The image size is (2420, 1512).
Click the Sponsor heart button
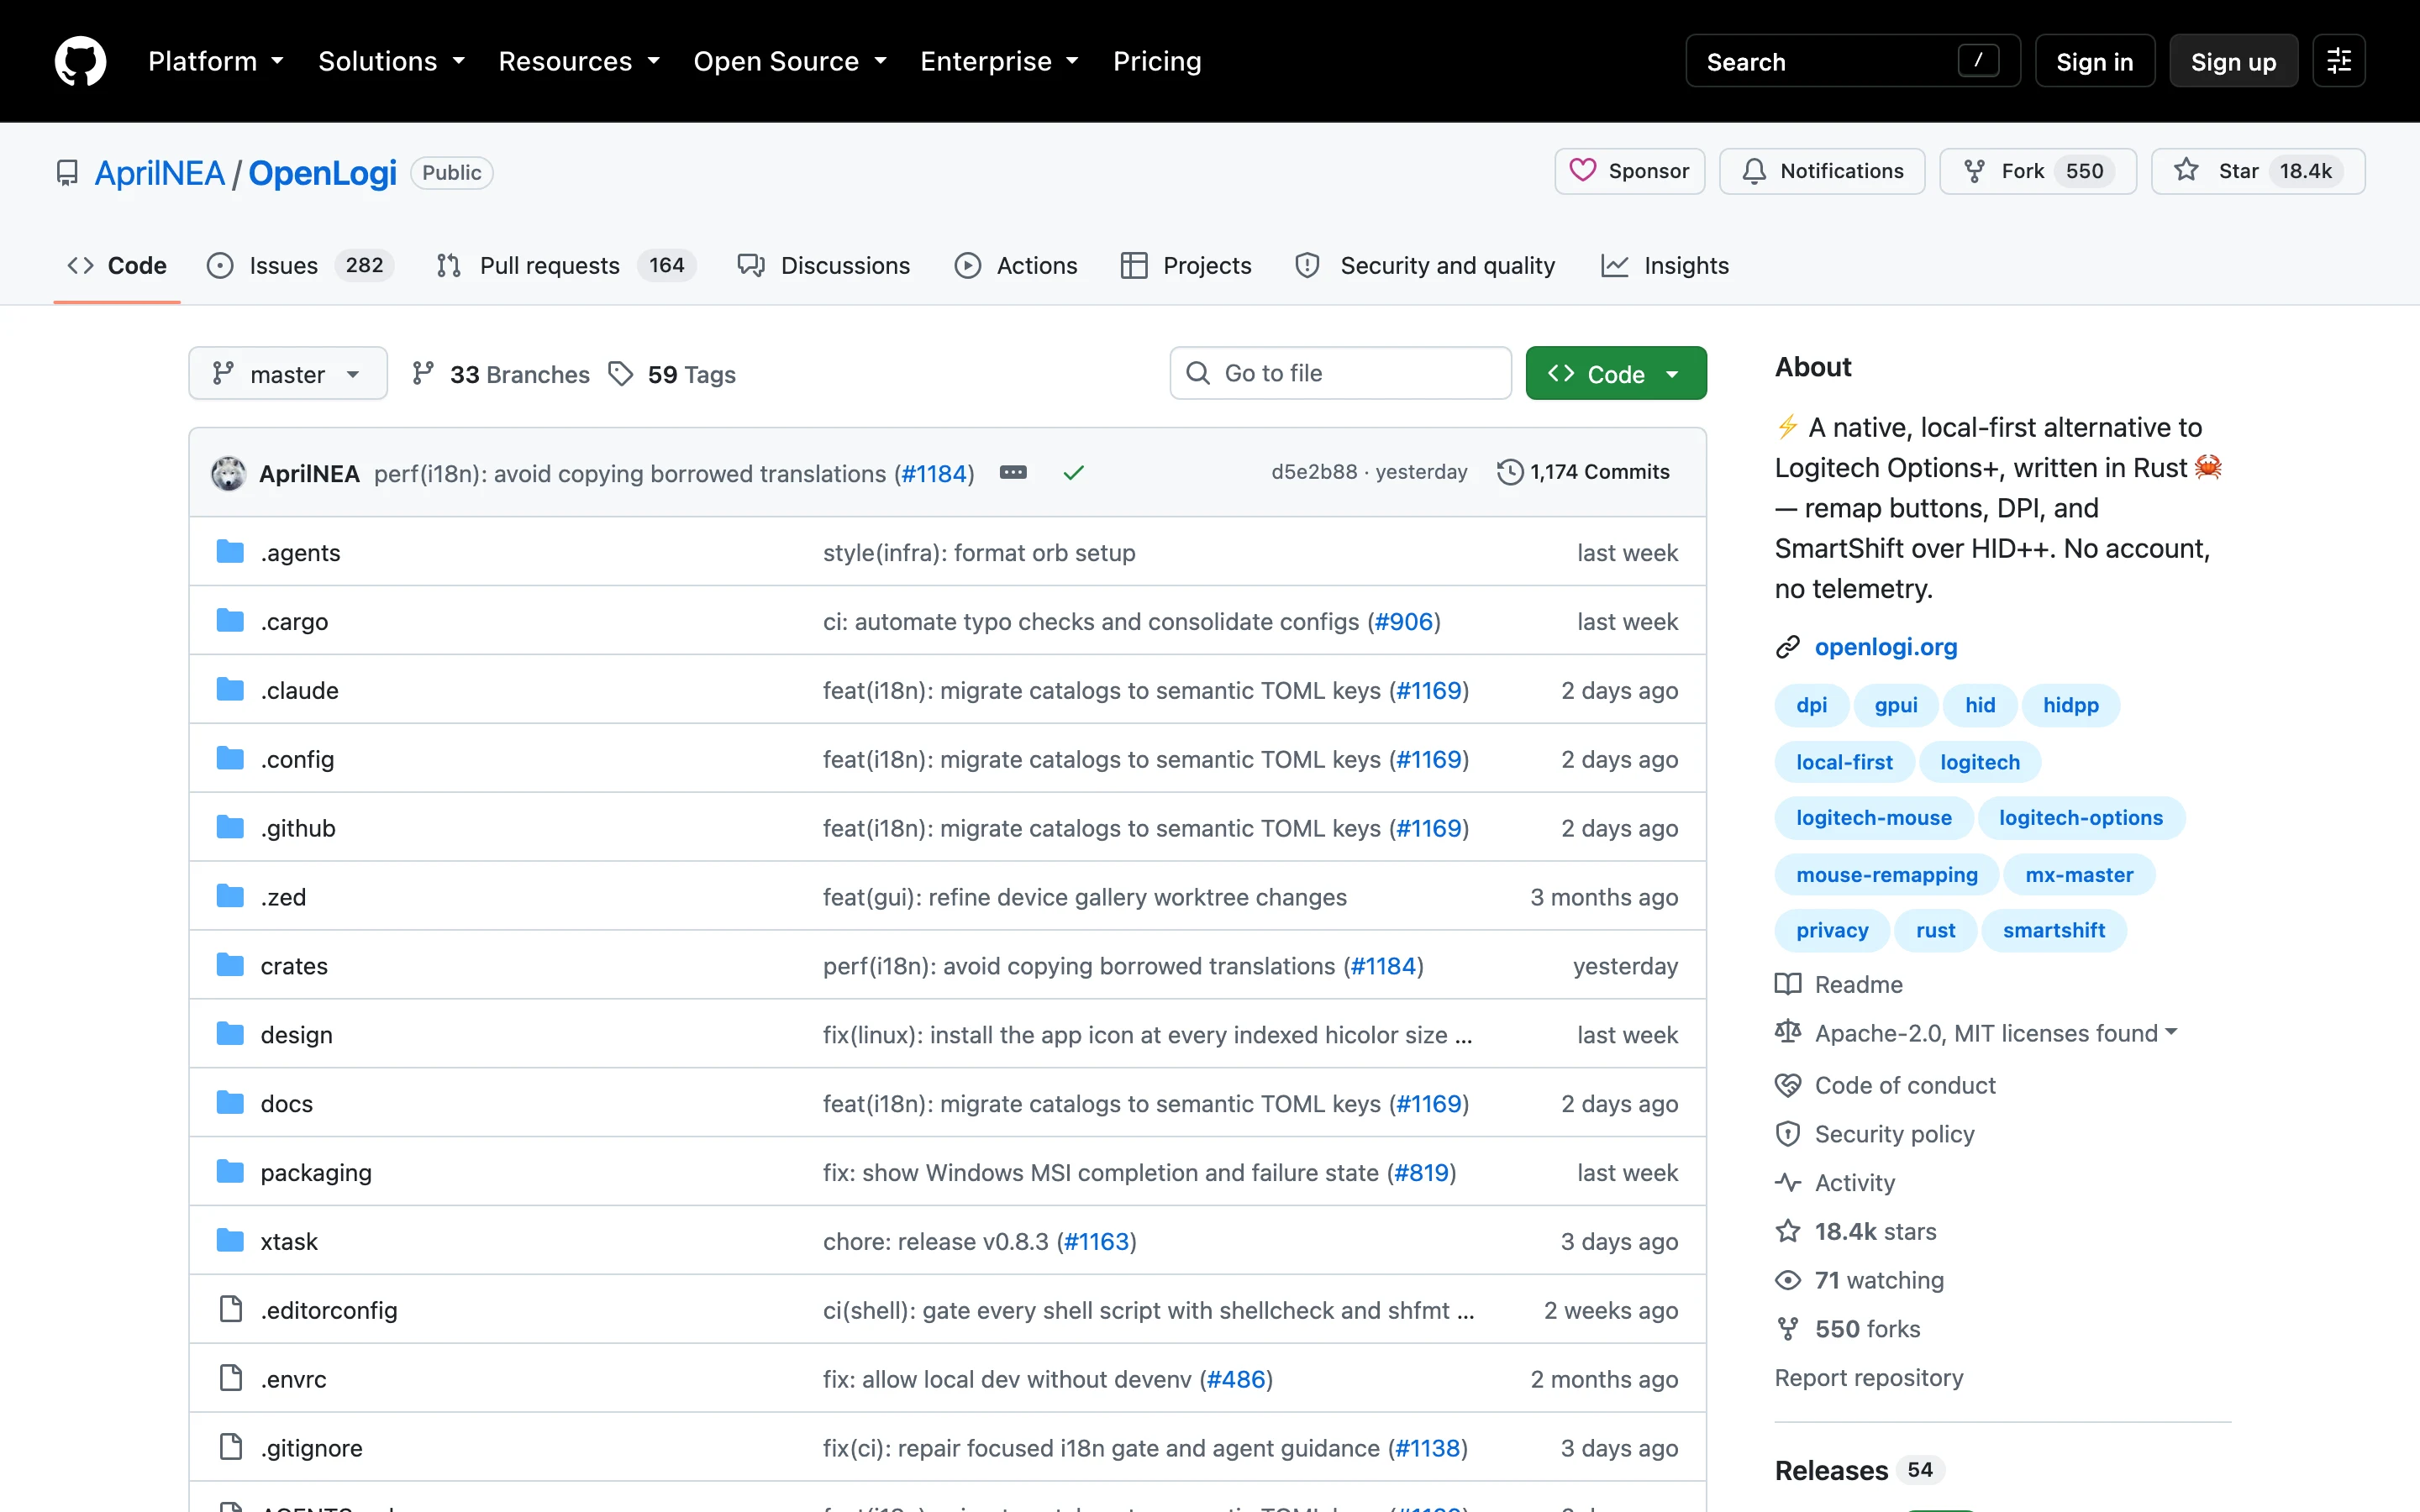(1629, 171)
